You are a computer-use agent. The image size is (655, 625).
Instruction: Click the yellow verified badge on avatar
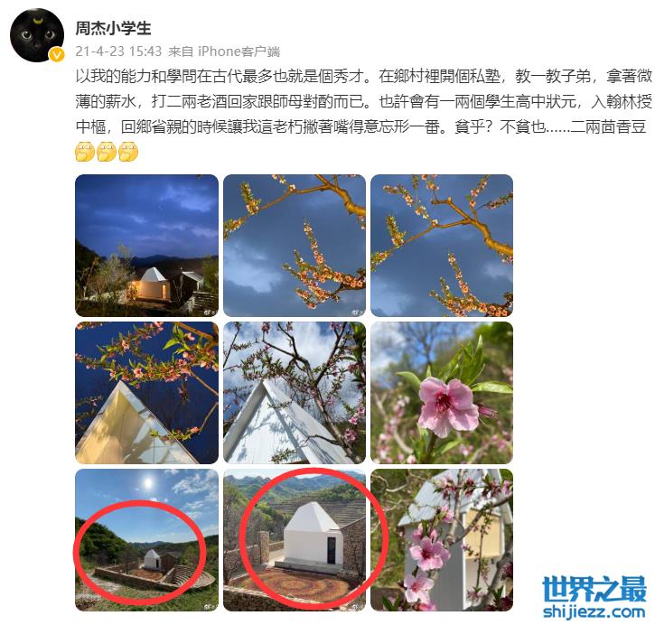[56, 55]
